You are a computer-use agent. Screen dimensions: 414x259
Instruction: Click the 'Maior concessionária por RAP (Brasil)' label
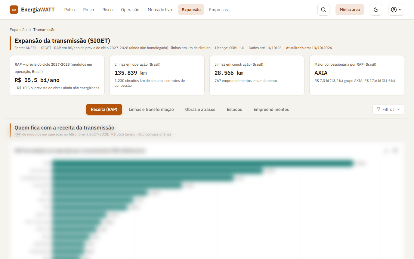click(x=345, y=64)
